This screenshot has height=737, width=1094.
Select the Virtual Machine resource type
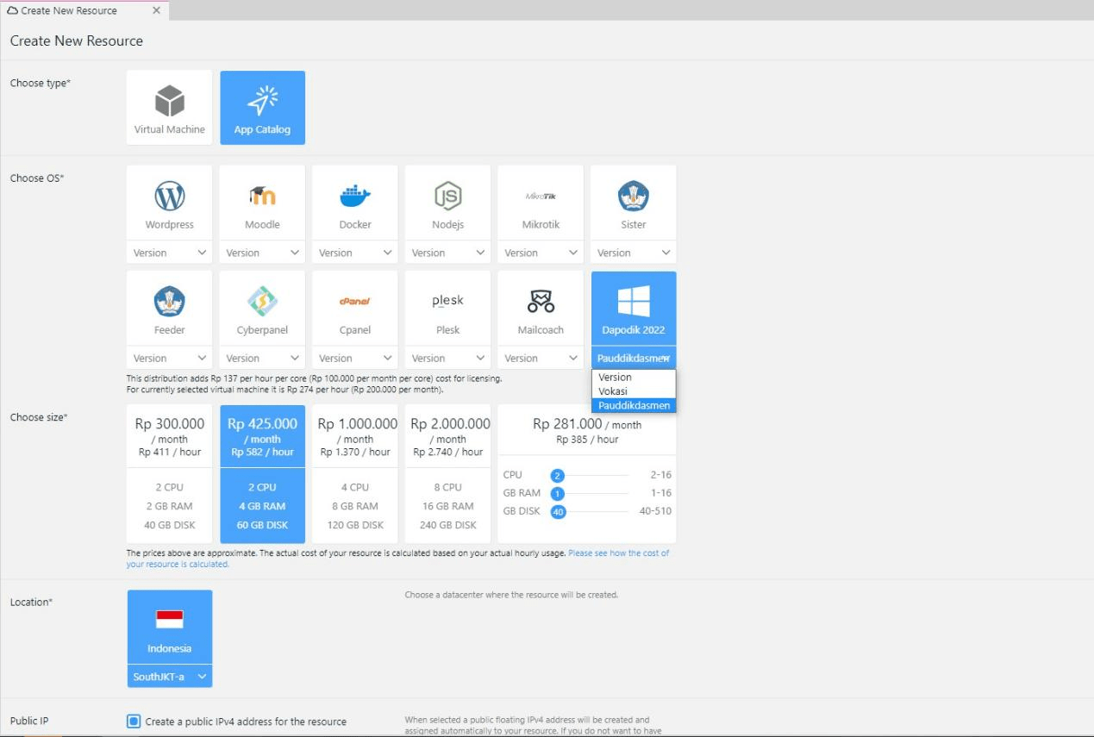click(169, 107)
